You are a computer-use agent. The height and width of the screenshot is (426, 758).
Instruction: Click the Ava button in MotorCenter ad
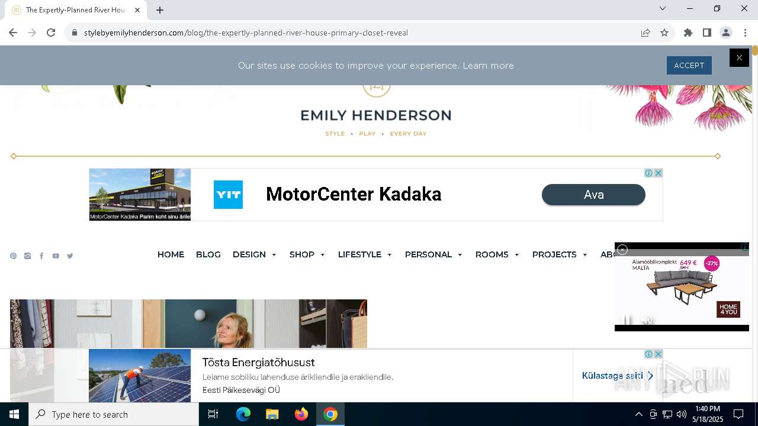point(593,195)
